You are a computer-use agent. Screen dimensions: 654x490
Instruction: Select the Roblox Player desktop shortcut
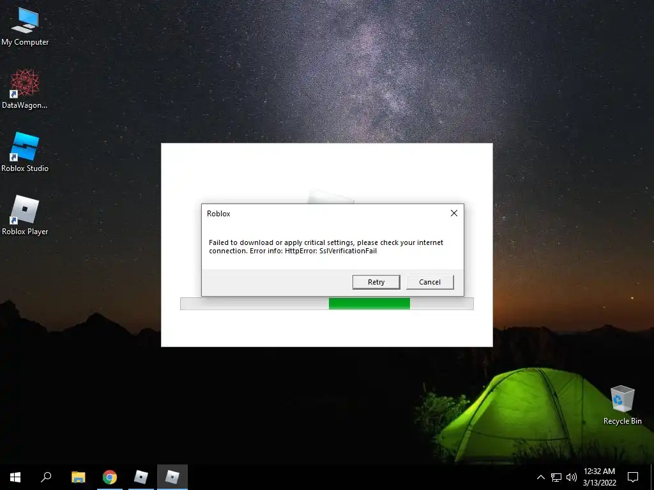[25, 216]
